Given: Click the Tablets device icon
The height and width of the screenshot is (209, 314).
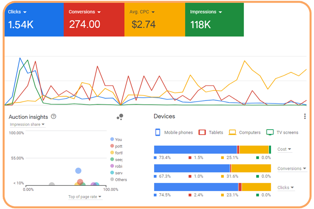Looking at the screenshot, I should point(202,132).
